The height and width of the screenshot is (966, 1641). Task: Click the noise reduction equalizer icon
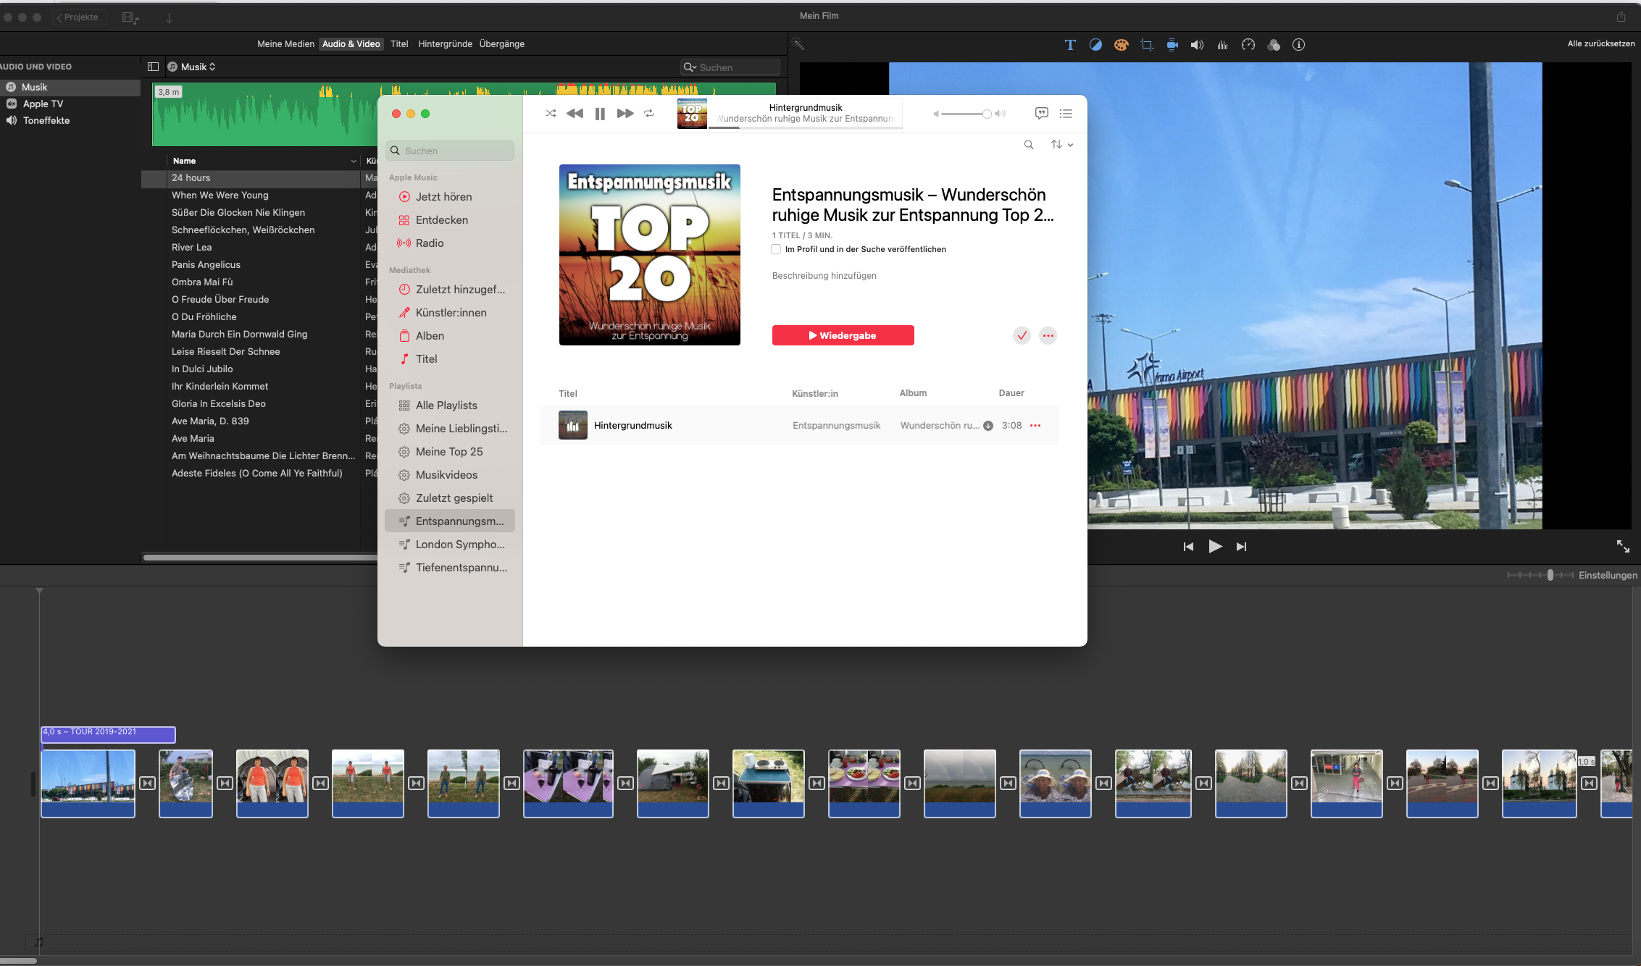1222,45
